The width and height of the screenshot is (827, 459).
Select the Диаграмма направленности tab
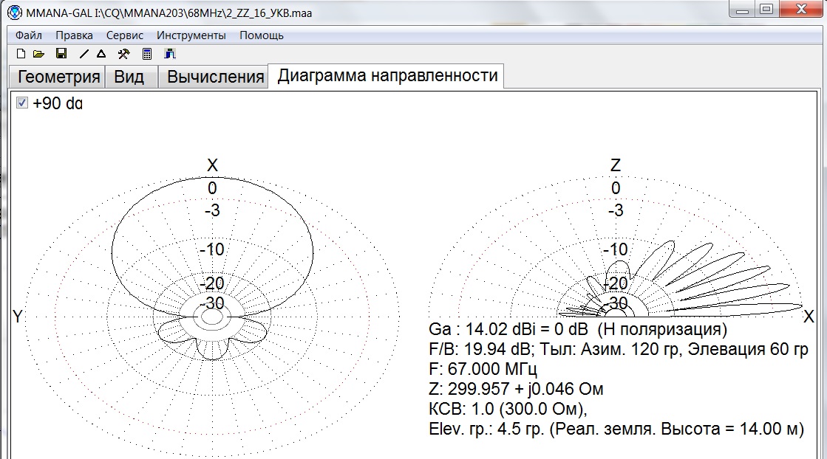387,75
